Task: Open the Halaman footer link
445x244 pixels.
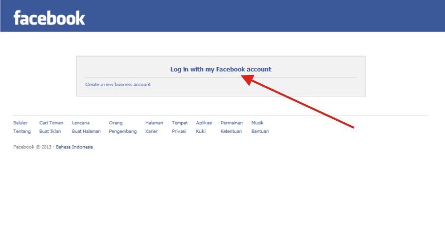Action: 154,123
